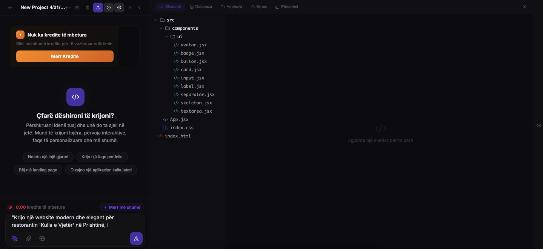Collapse the src folder
Viewport: 543px width, 249px height.
156,20
